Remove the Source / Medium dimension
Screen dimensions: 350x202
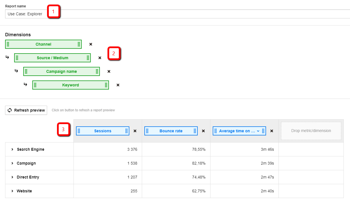click(x=100, y=58)
